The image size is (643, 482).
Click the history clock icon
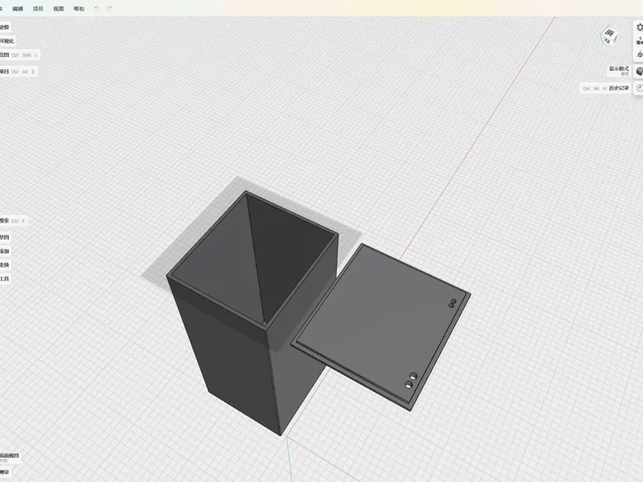click(639, 88)
